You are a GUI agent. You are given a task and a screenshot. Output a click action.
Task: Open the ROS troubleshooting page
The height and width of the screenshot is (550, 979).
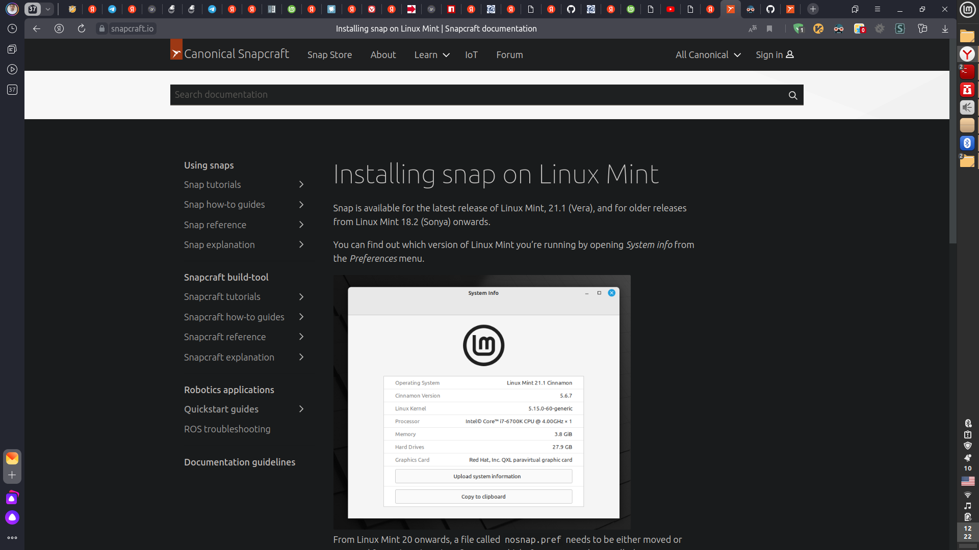(x=227, y=429)
